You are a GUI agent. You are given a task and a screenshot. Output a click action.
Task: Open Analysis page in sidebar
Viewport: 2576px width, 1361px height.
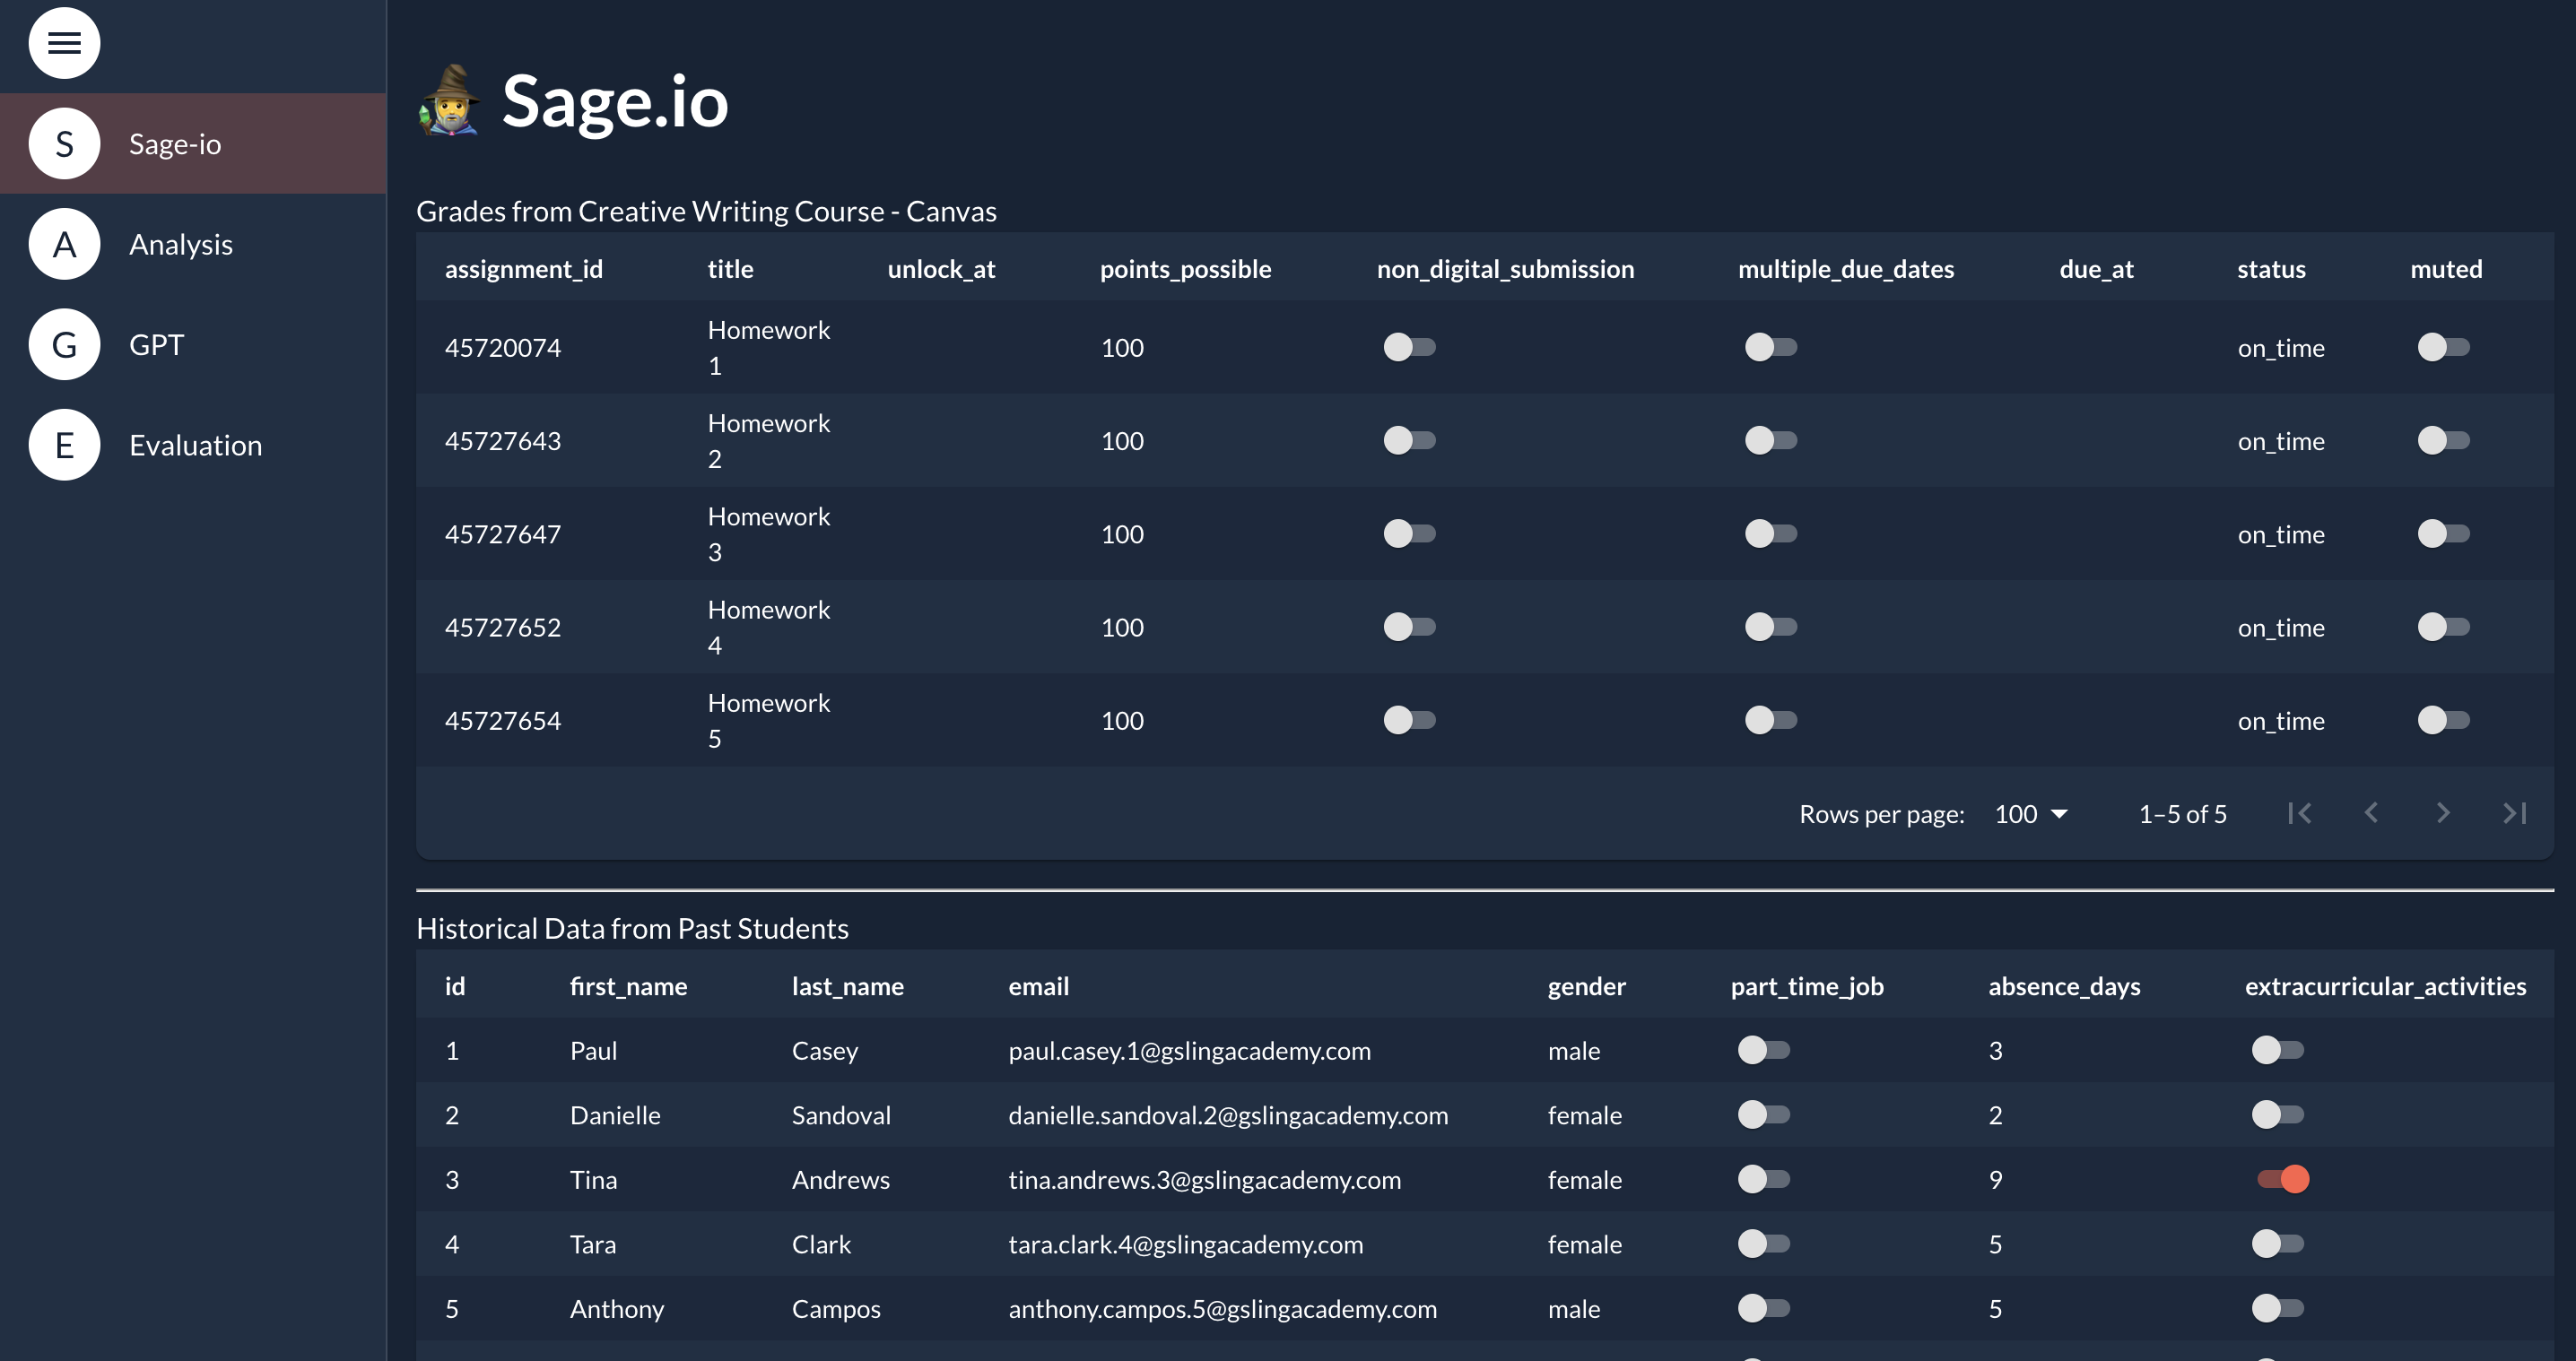pyautogui.click(x=181, y=245)
